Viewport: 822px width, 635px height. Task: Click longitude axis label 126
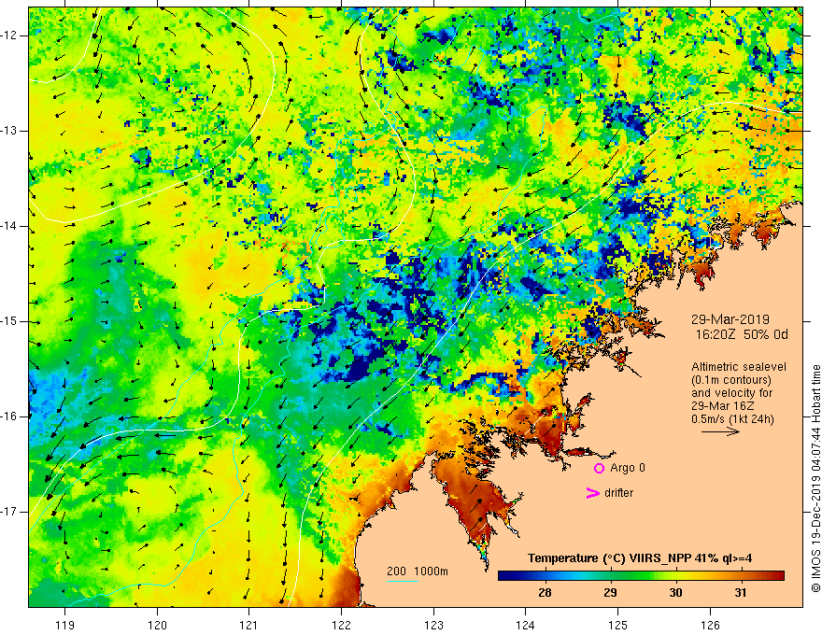[x=710, y=625]
